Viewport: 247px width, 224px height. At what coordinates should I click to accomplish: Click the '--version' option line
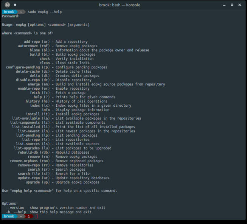pyautogui.click(x=56, y=208)
